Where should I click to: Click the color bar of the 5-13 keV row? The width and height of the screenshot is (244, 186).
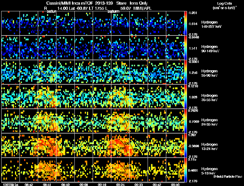coord(185,170)
